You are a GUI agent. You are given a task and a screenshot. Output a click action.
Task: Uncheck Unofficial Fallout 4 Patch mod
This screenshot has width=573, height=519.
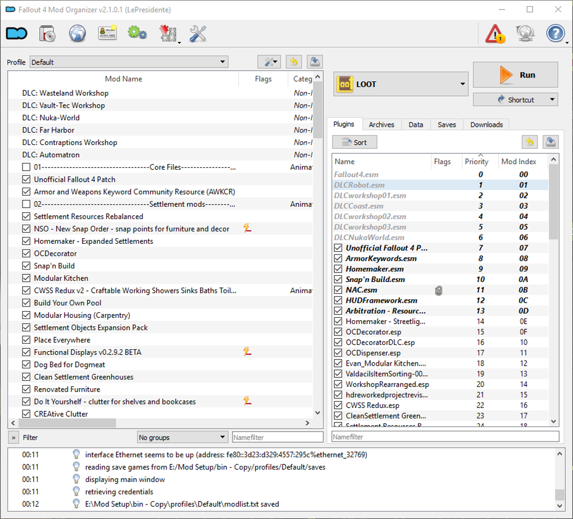click(x=26, y=179)
